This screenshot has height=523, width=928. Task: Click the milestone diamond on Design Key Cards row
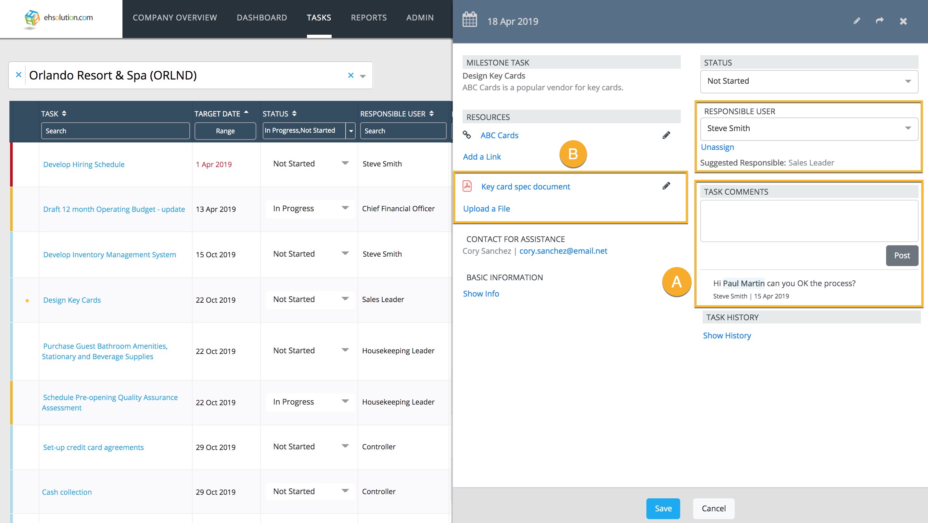click(27, 300)
